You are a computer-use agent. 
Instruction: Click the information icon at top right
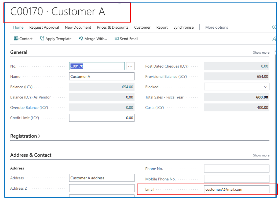pyautogui.click(x=274, y=27)
